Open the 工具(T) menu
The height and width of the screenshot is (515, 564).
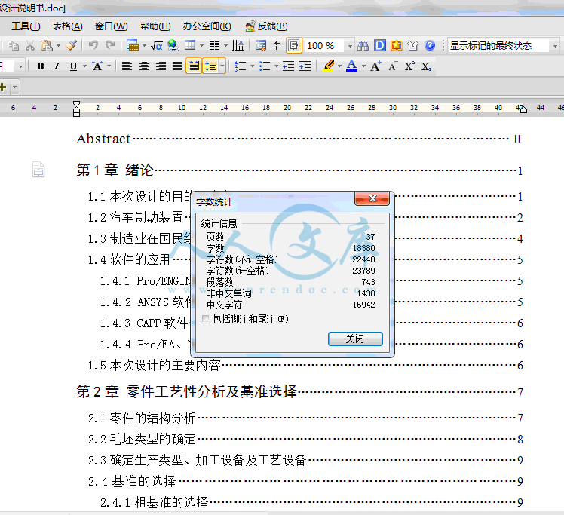(x=26, y=26)
